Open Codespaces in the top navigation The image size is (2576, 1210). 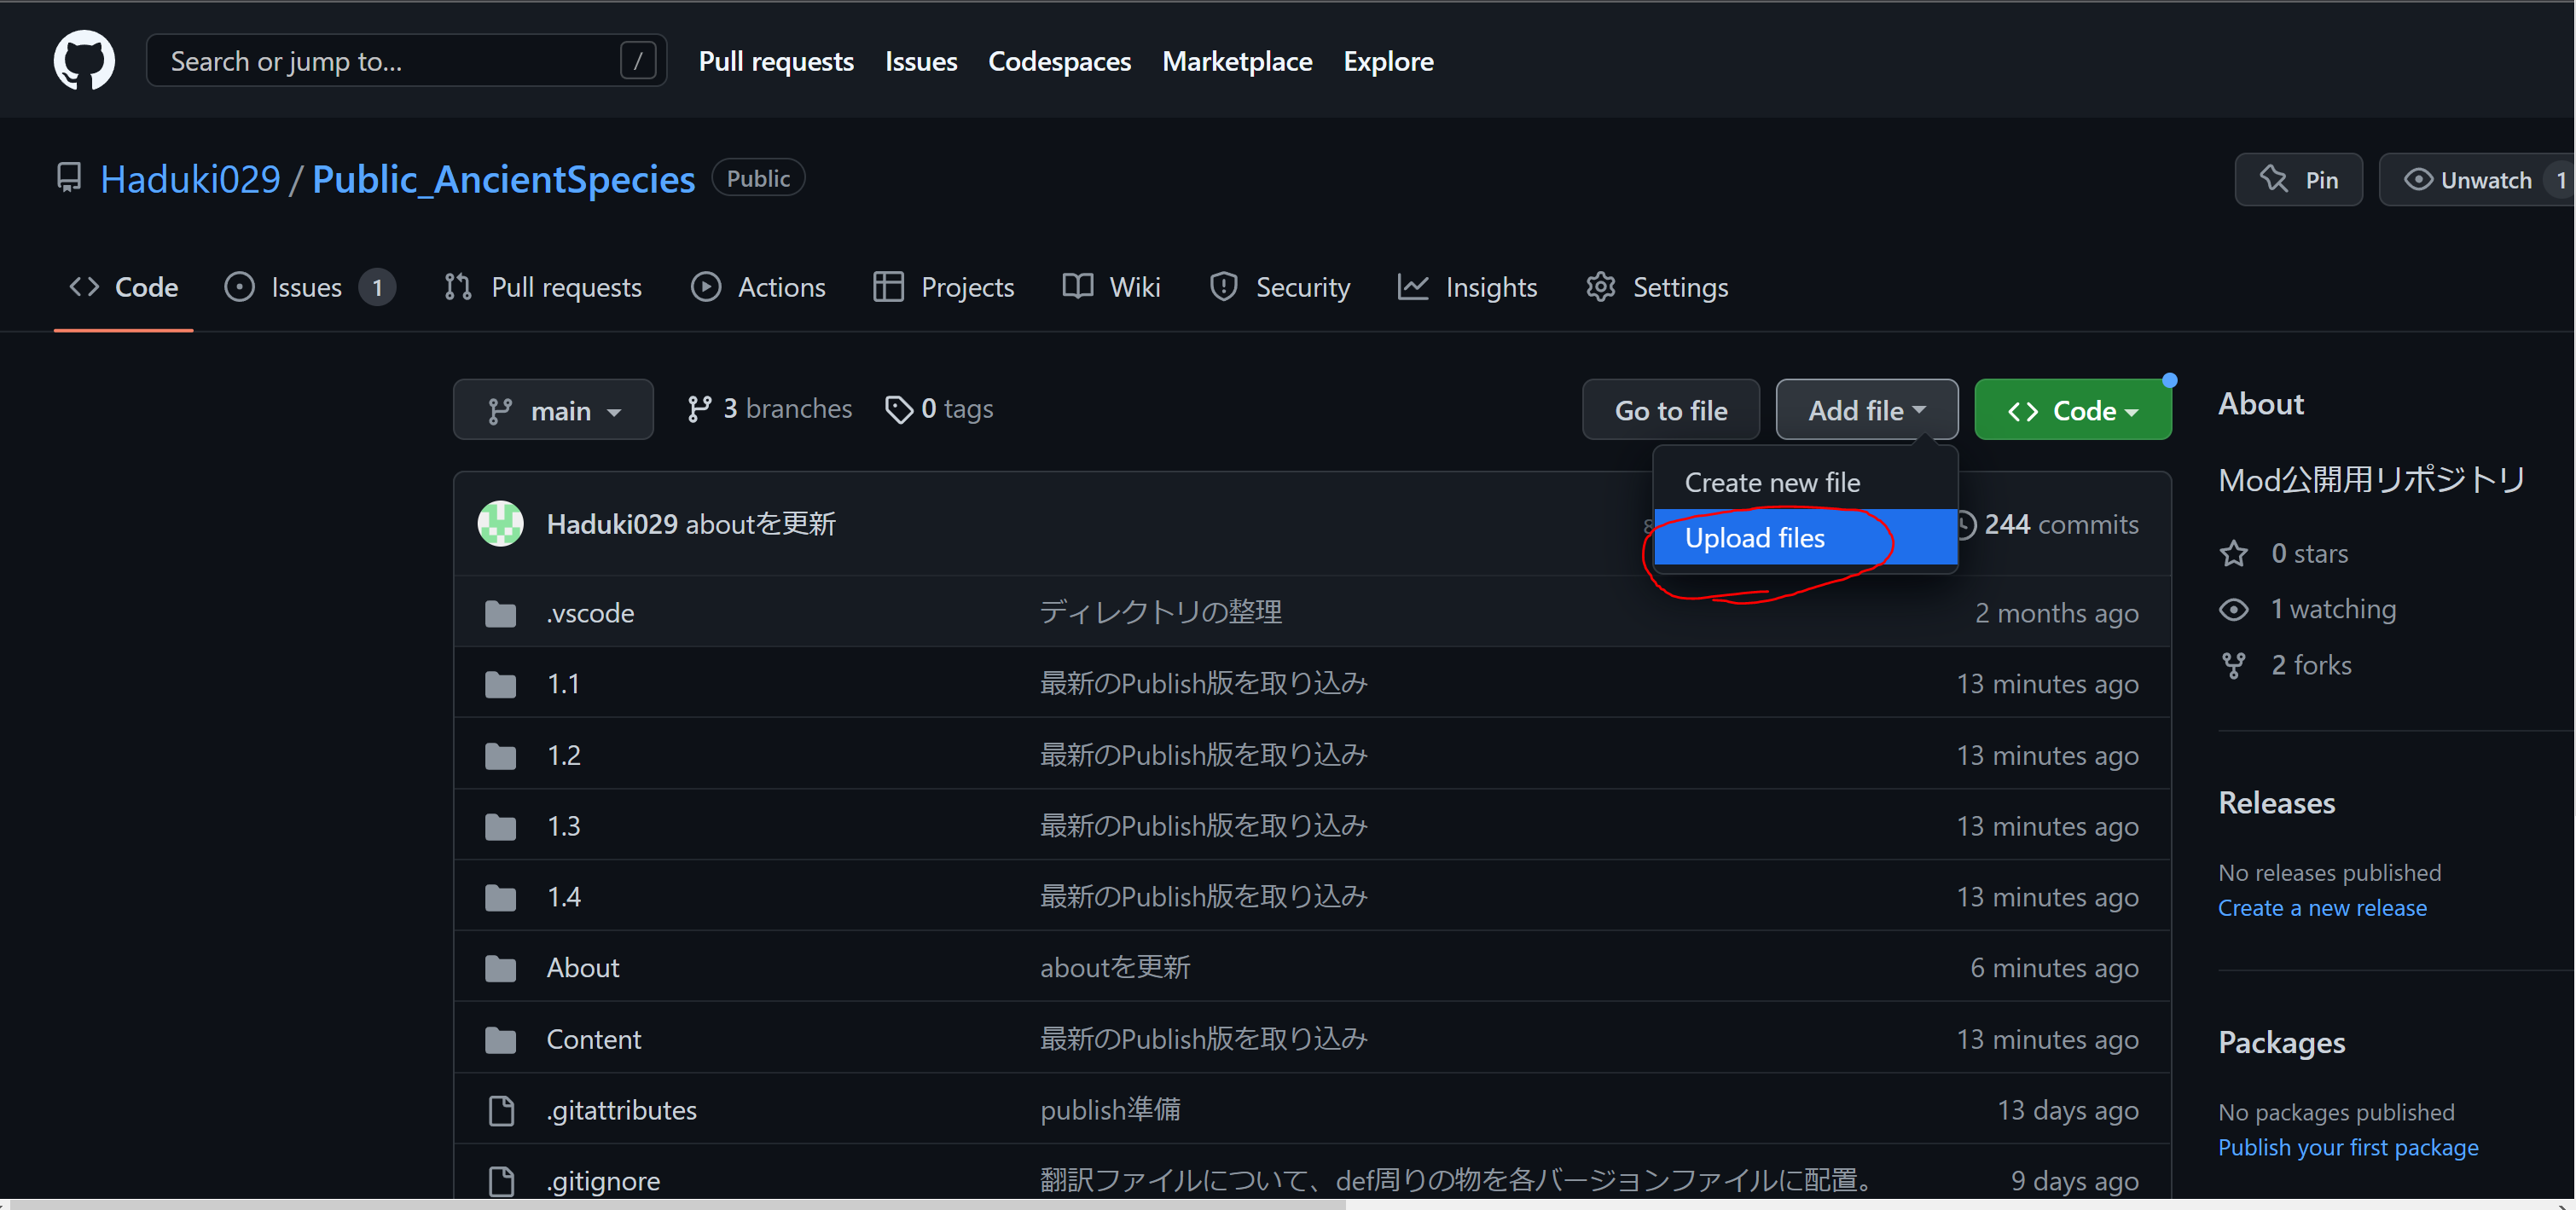point(1059,61)
